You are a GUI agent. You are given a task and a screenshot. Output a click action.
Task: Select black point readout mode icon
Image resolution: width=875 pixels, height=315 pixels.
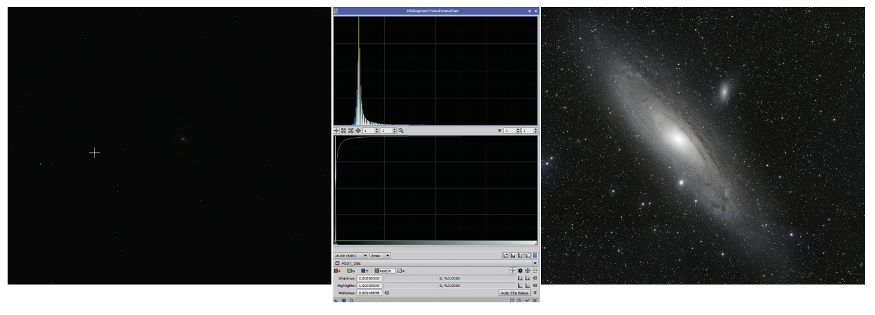(520, 271)
